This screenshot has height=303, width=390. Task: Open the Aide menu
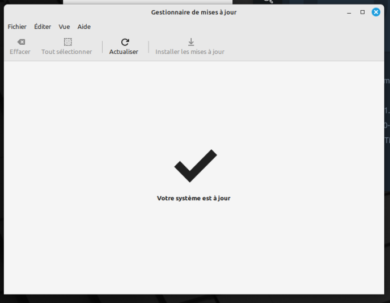(84, 27)
